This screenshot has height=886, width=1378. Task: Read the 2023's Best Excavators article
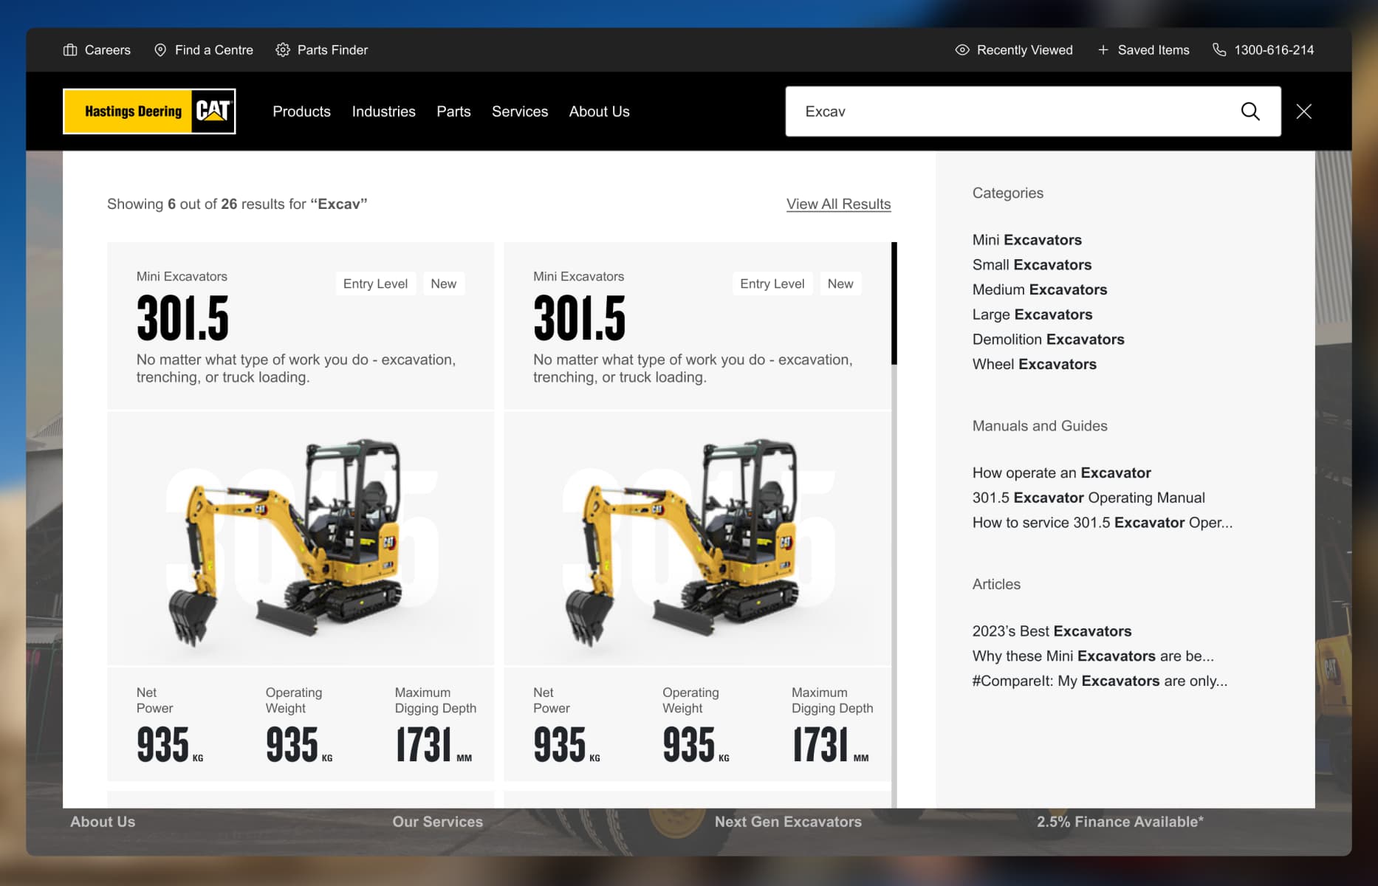click(1052, 631)
